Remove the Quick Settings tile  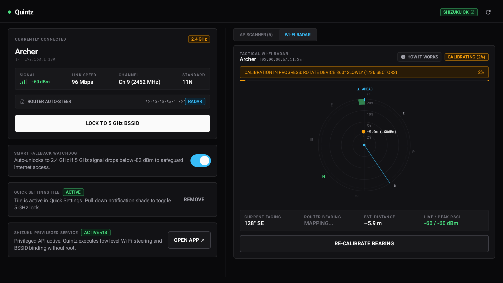point(194,199)
